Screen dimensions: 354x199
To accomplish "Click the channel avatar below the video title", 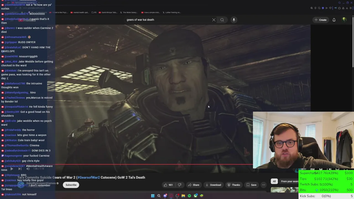I will click(21, 185).
